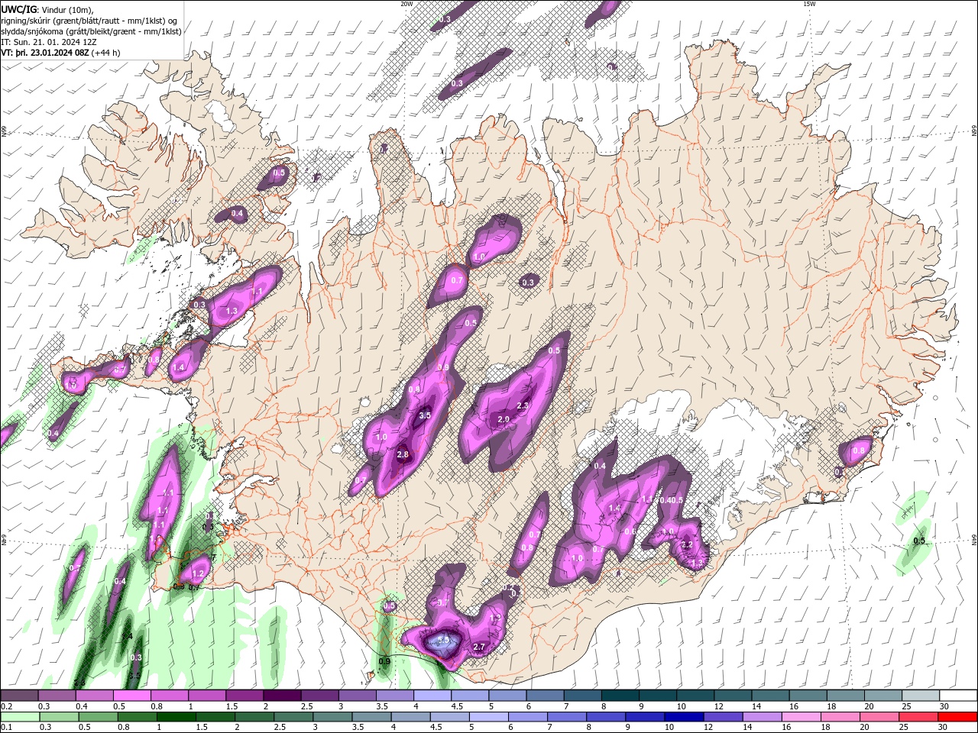The width and height of the screenshot is (978, 733).
Task: Pick the lavender 4 swatch in snow legend
Action: [x=432, y=696]
